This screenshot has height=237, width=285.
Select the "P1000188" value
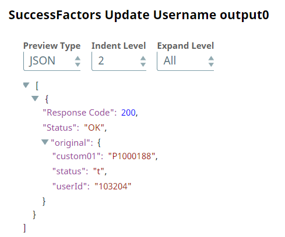point(132,156)
